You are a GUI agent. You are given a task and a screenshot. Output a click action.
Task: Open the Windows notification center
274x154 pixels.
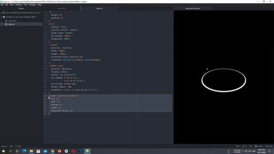point(269,151)
